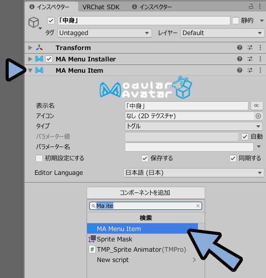Click the GameObject cube icon
Screen dimensions: 266x278
[34, 23]
